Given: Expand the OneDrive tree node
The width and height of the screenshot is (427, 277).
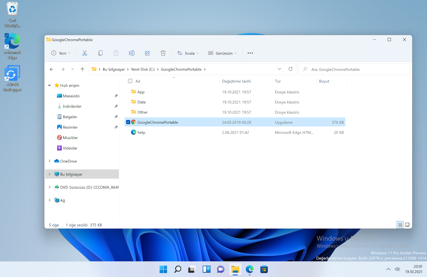Looking at the screenshot, I should 49,161.
